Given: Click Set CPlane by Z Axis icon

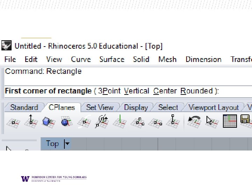Looking at the screenshot, I should (173, 121).
